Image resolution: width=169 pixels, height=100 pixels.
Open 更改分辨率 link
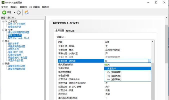pyautogui.click(x=13, y=43)
